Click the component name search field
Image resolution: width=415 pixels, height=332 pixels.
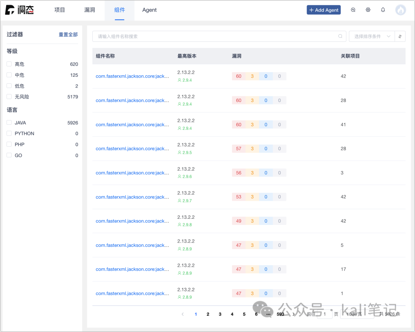click(219, 36)
